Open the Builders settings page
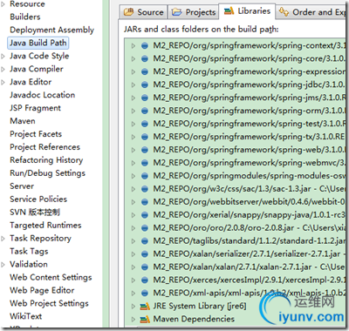The image size is (349, 331). coord(25,17)
